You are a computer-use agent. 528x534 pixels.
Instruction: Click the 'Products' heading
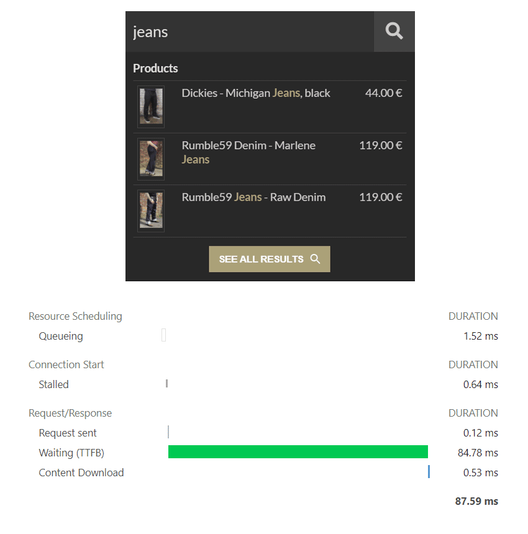(x=155, y=68)
